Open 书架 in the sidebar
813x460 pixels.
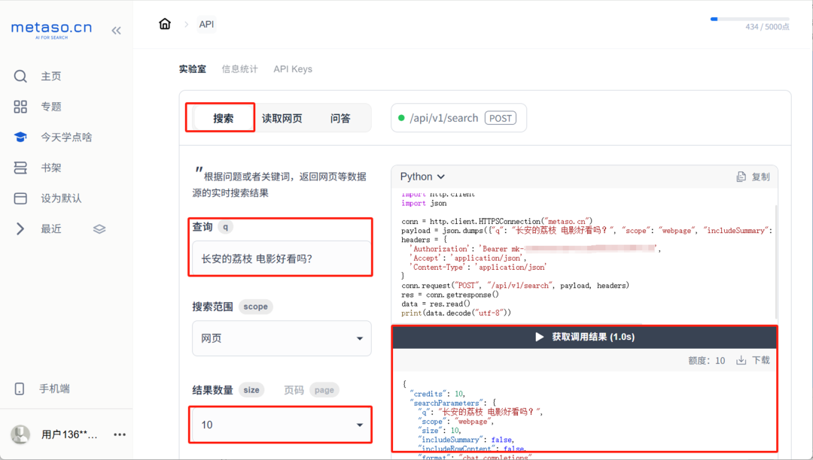51,168
